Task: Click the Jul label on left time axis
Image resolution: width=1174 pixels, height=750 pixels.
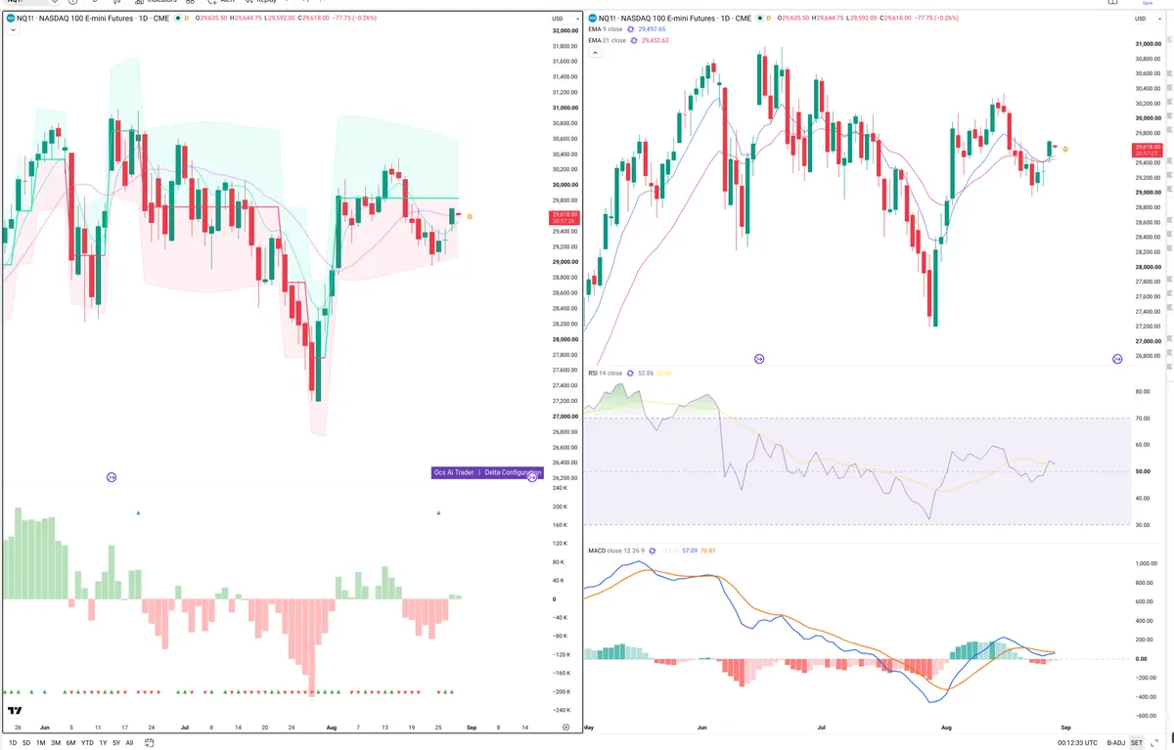Action: tap(186, 728)
